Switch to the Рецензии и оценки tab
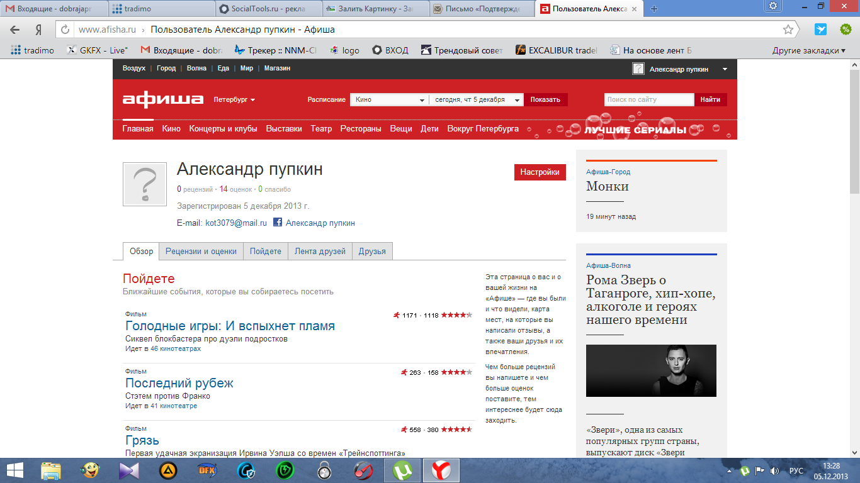Screen dimensions: 860x483 pyautogui.click(x=201, y=251)
